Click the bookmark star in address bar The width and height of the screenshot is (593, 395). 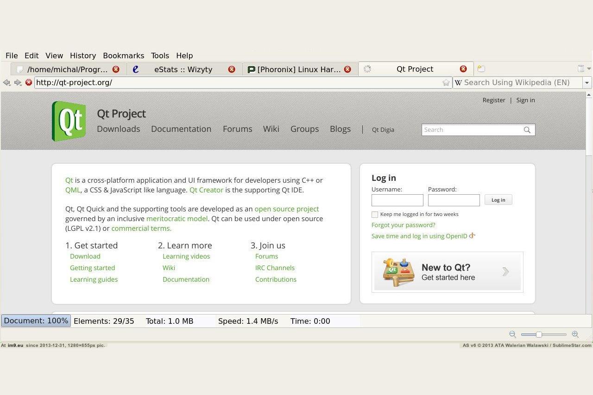tap(446, 82)
